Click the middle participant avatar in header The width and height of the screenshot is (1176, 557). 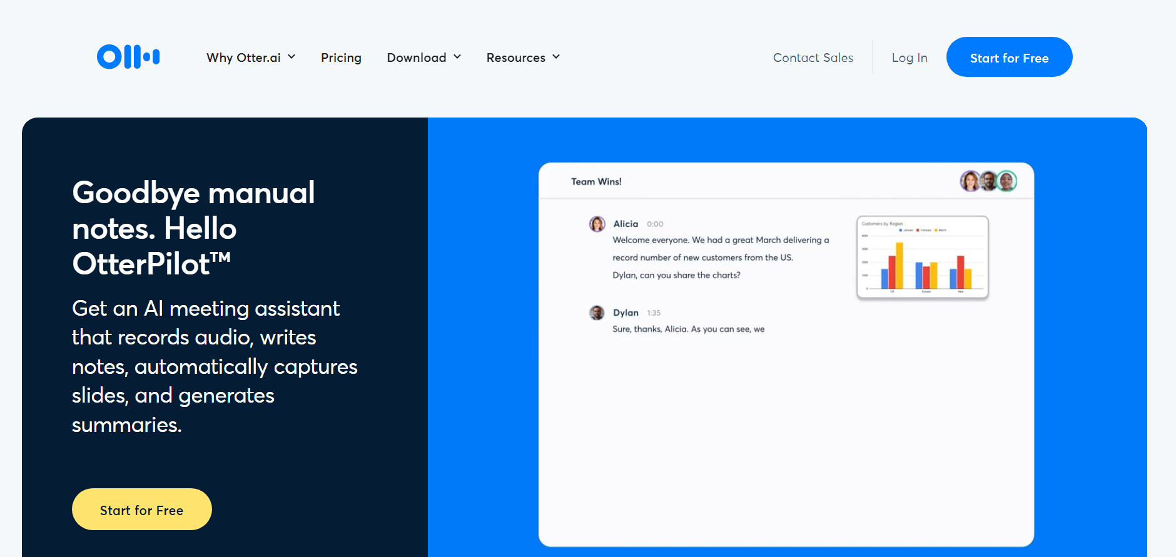tap(988, 181)
